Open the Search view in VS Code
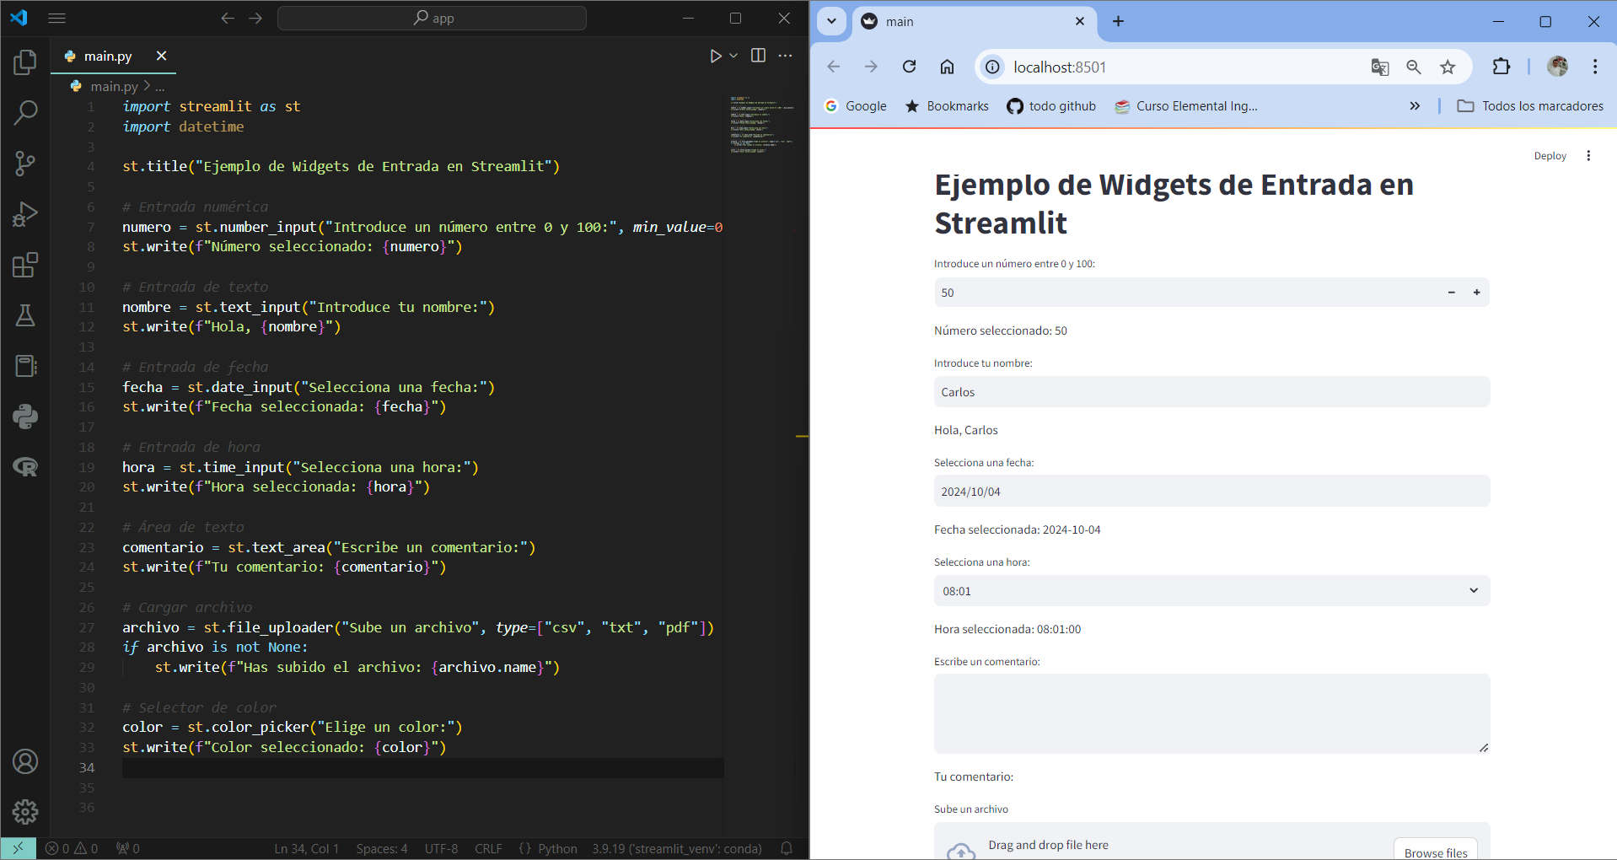 pos(25,112)
